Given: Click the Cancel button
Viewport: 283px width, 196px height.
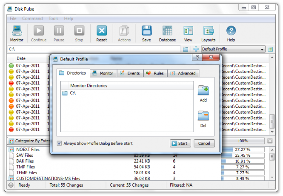Looking at the screenshot, I should coord(204,144).
